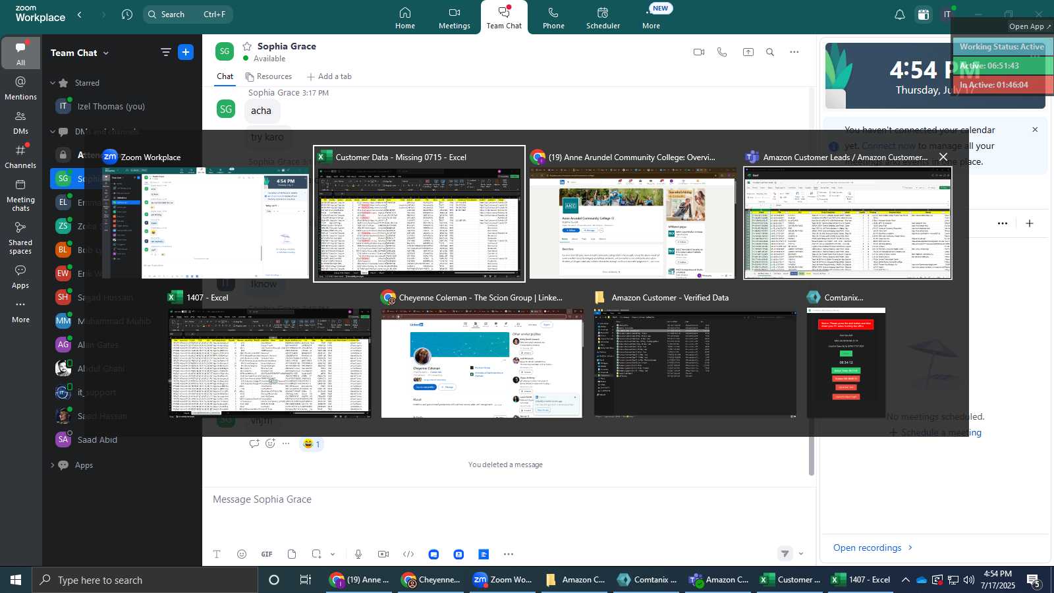Screen dimensions: 1054x593
Task: Switch to Cheyenne Coleman LinkedIn Chrome window
Action: [x=482, y=353]
